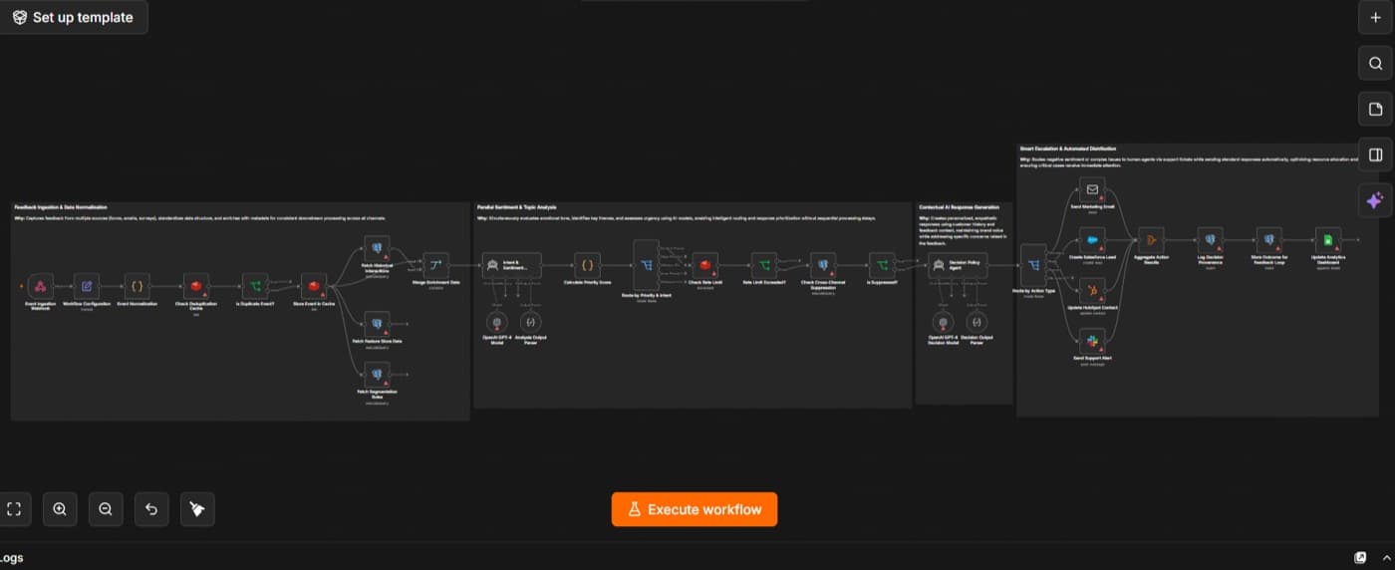1395x570 pixels.
Task: Select the Check Deduplication Cache node
Action: point(196,286)
